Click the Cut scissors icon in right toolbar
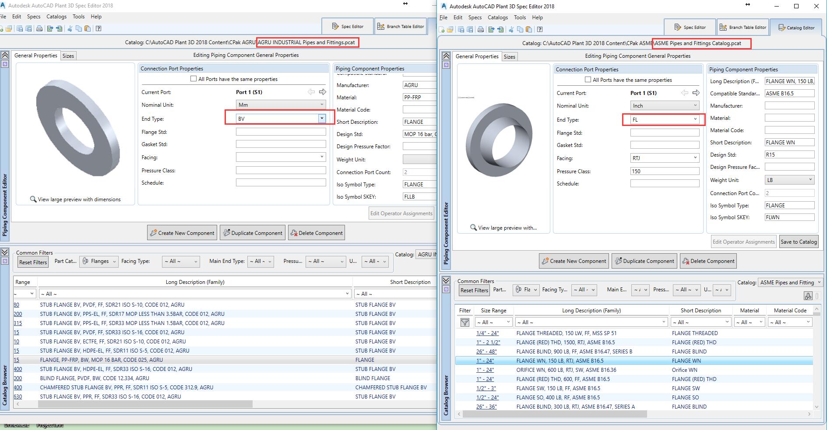Screen dimensions: 827x430 511,29
